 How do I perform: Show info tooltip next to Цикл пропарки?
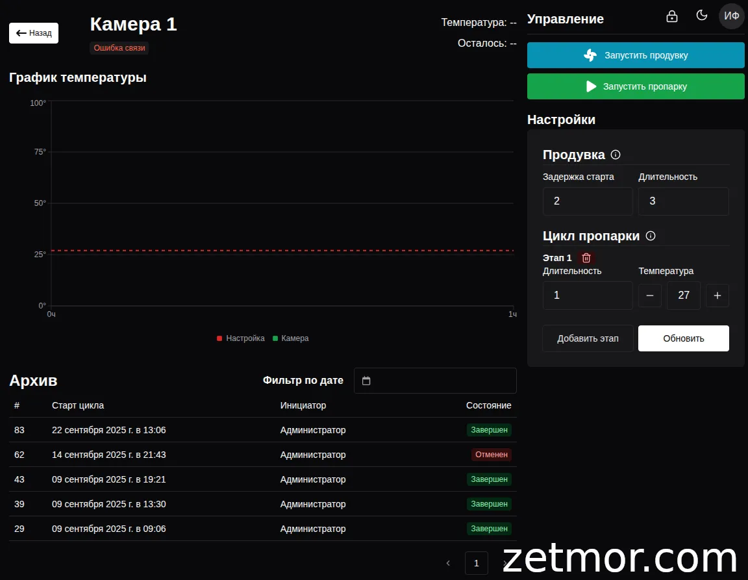[651, 236]
